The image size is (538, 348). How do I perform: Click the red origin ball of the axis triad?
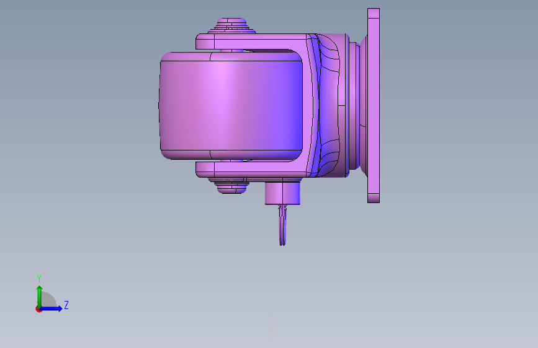pos(38,309)
